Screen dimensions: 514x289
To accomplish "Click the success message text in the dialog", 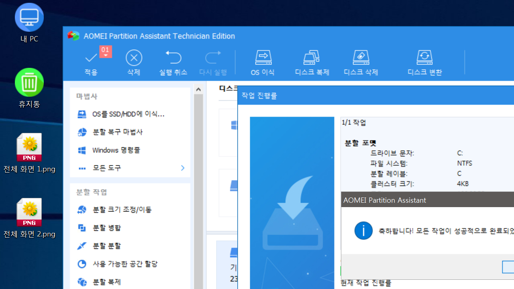I will (x=446, y=231).
